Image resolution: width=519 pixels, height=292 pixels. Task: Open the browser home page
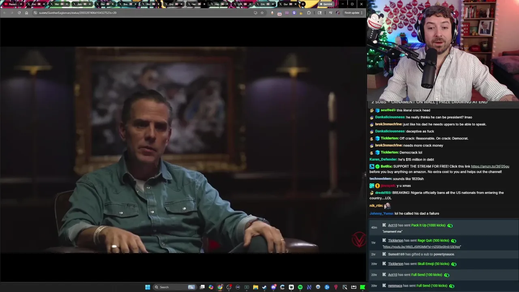click(x=26, y=13)
